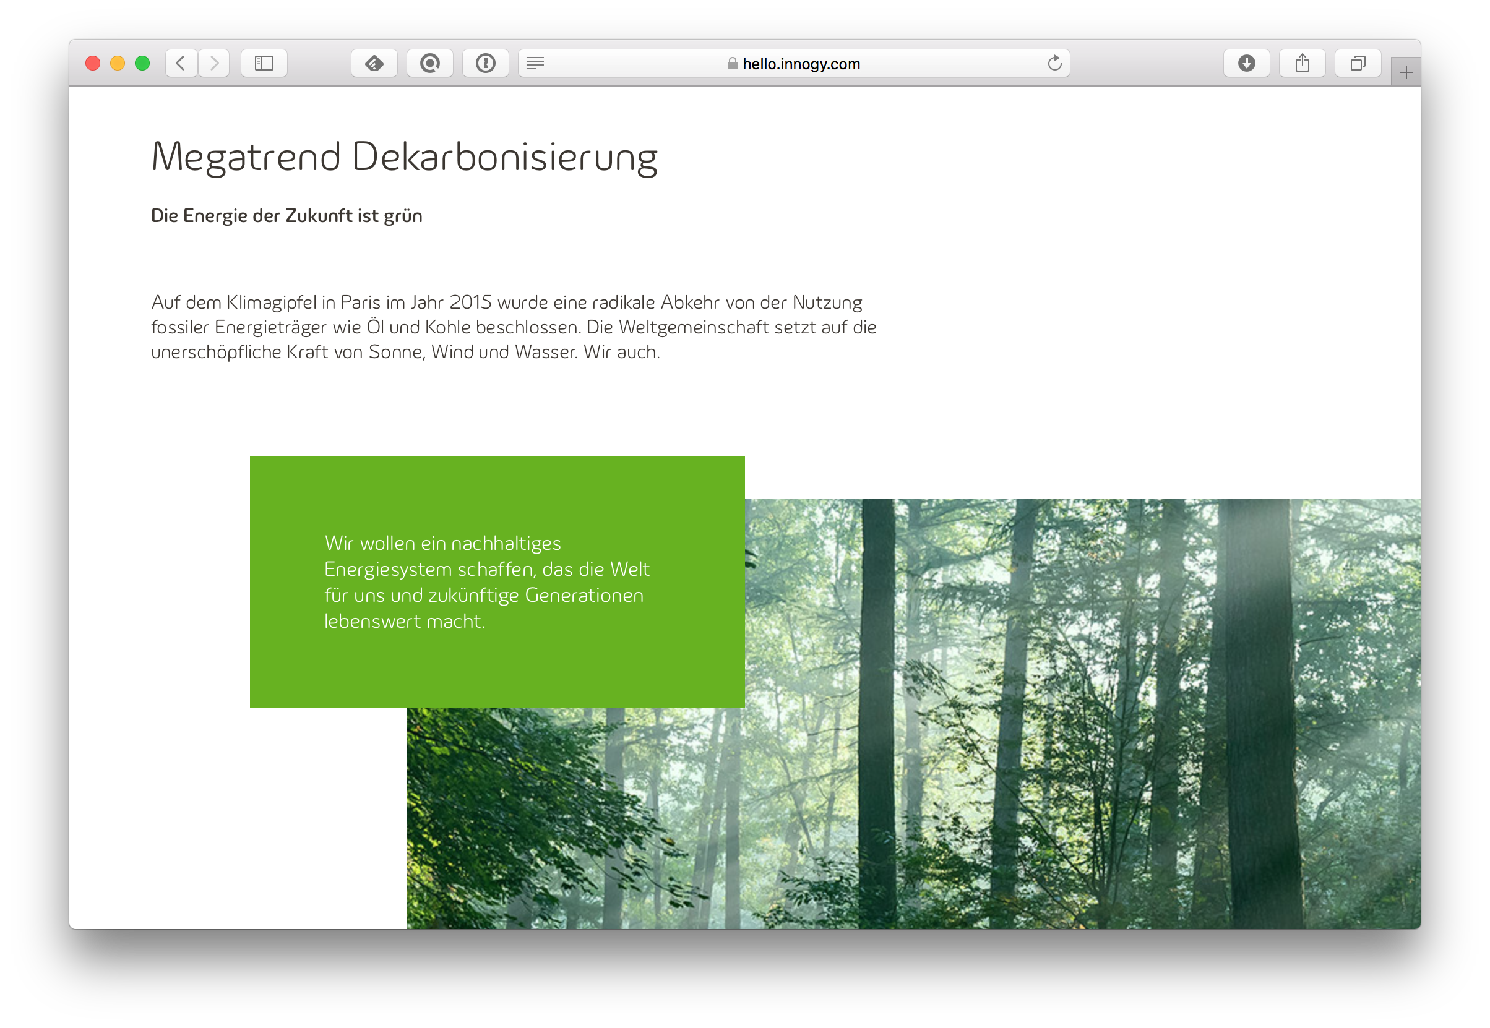
Task: Show the downloads list
Action: click(x=1246, y=63)
